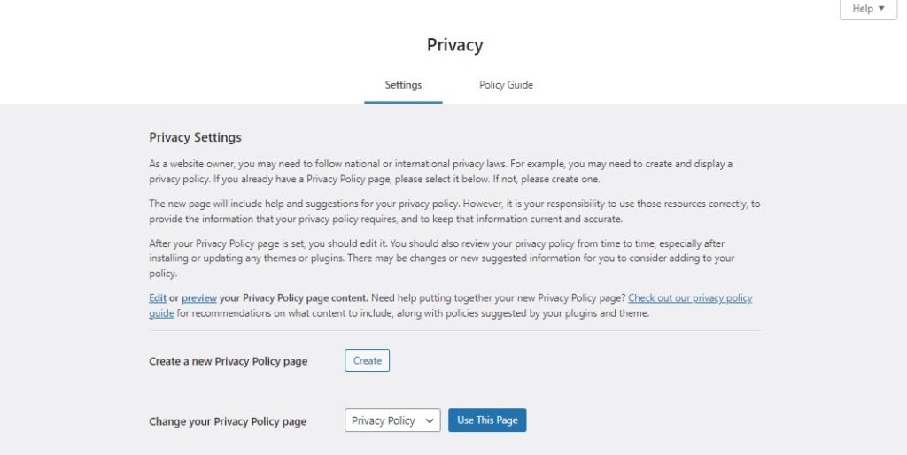
Task: Click bold text "your Privacy Policy page content"
Action: point(294,298)
